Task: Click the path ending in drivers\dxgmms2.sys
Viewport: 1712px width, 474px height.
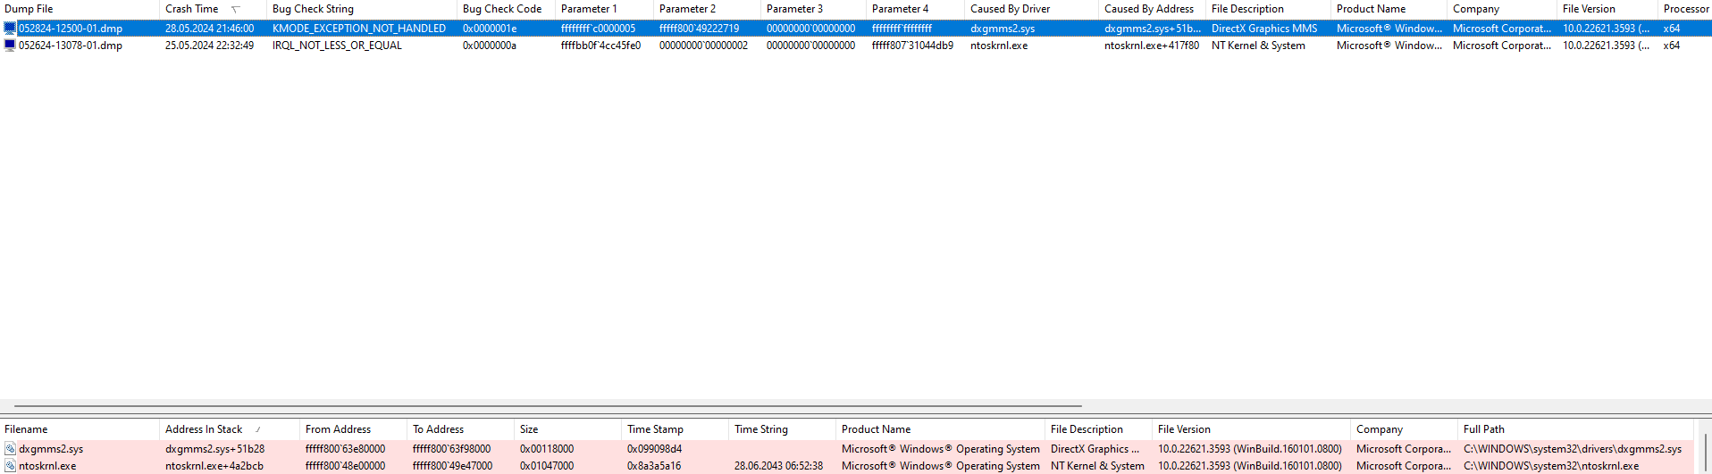Action: point(1573,449)
